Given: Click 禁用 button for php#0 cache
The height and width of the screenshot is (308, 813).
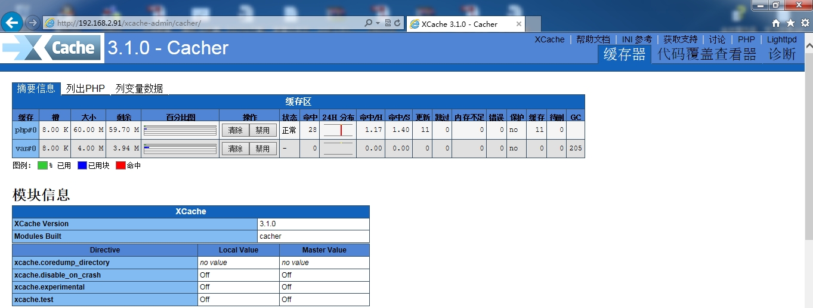Looking at the screenshot, I should [262, 130].
